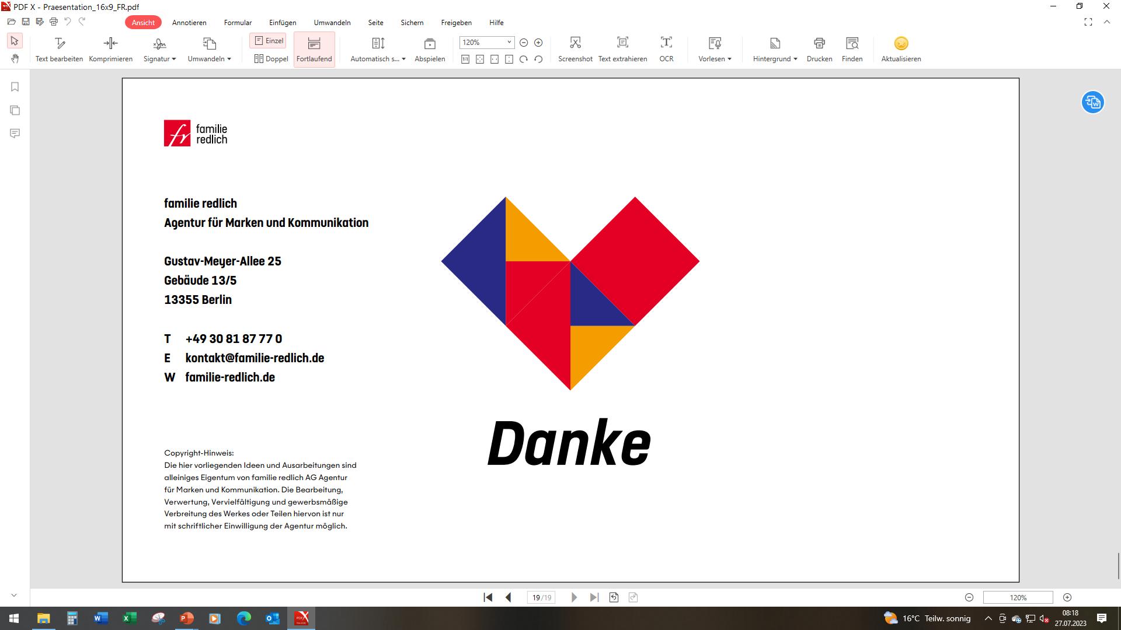The width and height of the screenshot is (1121, 630).
Task: Click the OCR tool icon
Action: (666, 43)
